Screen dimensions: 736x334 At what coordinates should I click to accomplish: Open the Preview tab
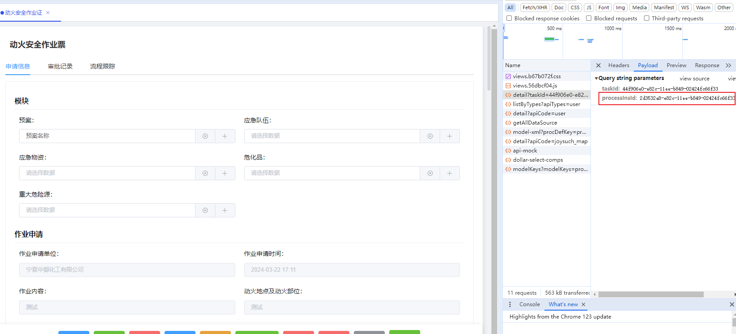click(x=676, y=65)
